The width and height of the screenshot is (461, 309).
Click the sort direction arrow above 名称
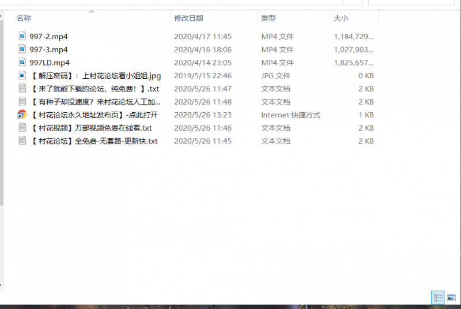tap(92, 12)
